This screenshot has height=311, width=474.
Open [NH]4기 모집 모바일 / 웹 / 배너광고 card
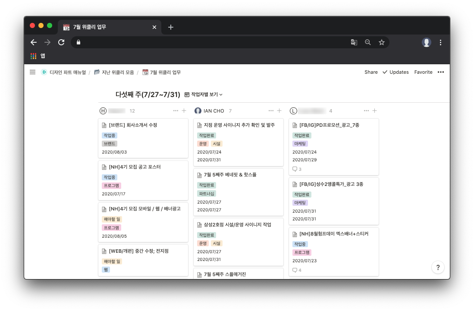(x=143, y=223)
